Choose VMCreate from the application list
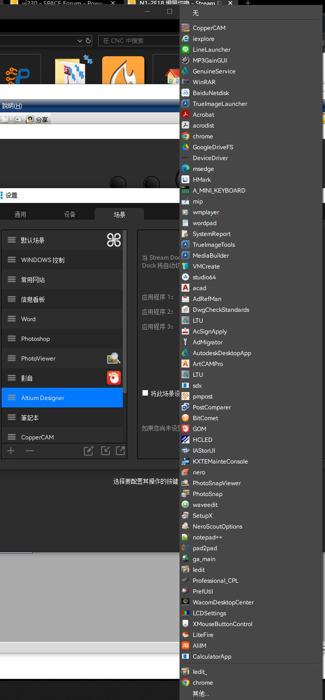Viewport: 325px width, 700px height. (252, 266)
